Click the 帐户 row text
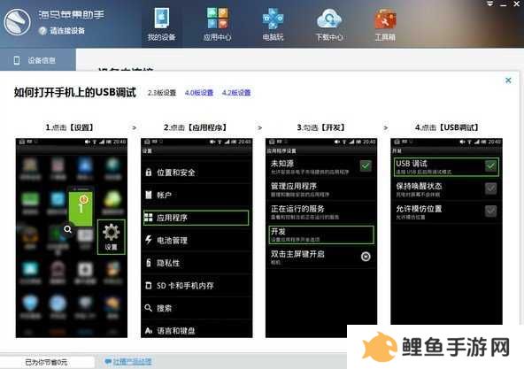This screenshot has width=524, height=369. click(165, 196)
